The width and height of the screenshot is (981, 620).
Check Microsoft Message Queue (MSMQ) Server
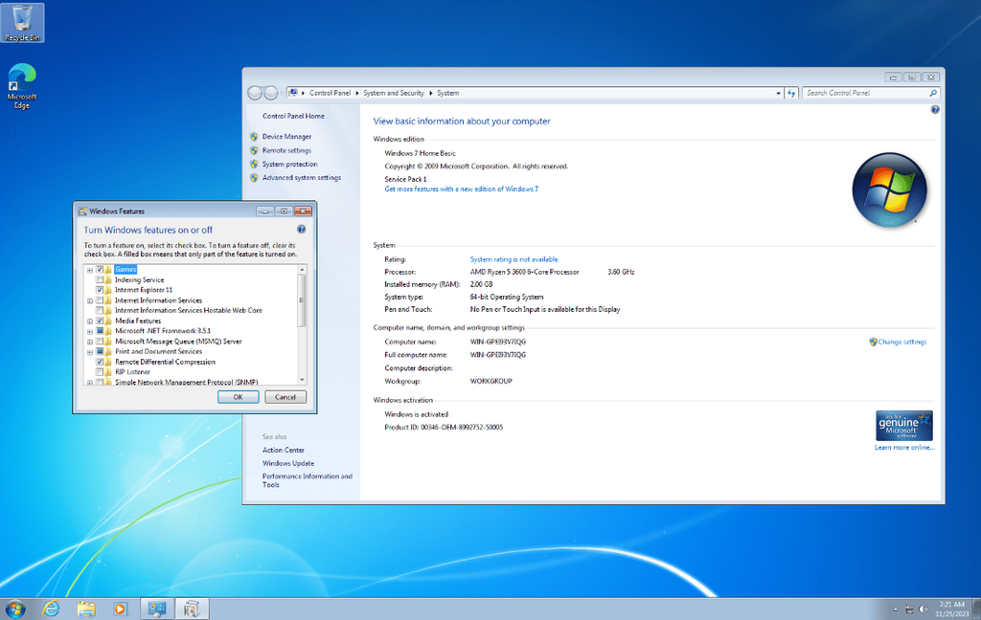100,342
